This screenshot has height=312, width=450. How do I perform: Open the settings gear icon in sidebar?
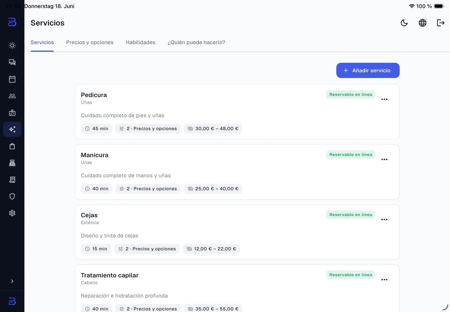(x=12, y=213)
